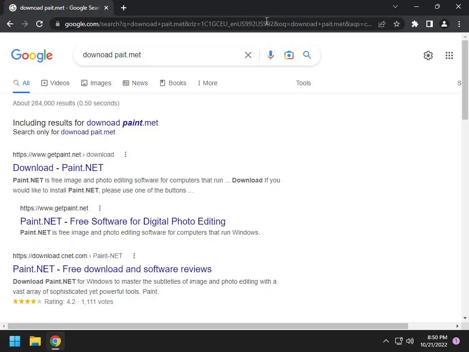Switch to the Images tab
469x352 pixels.
(x=96, y=83)
